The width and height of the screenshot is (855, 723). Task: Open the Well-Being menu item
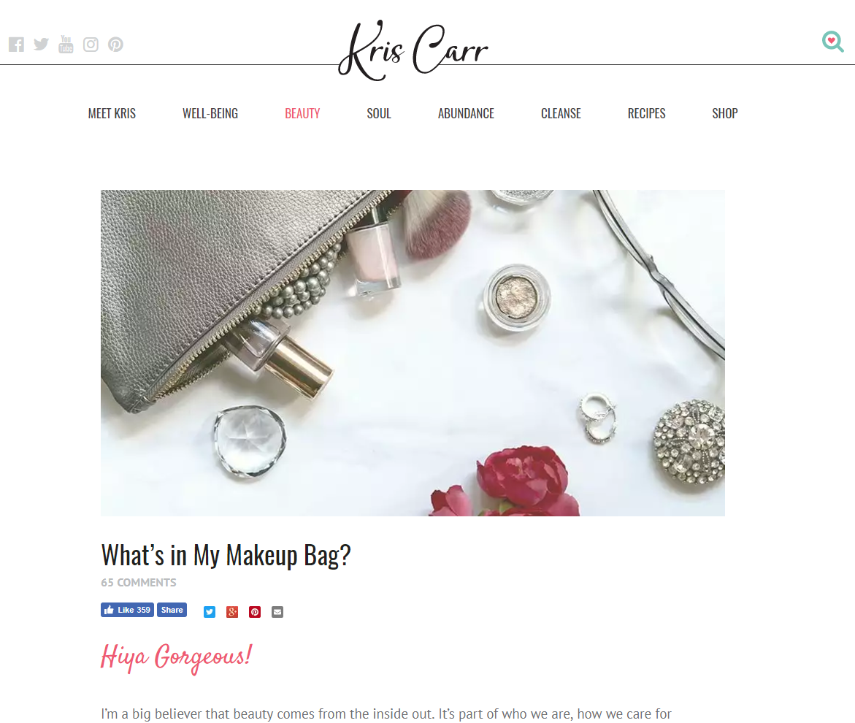pos(210,113)
